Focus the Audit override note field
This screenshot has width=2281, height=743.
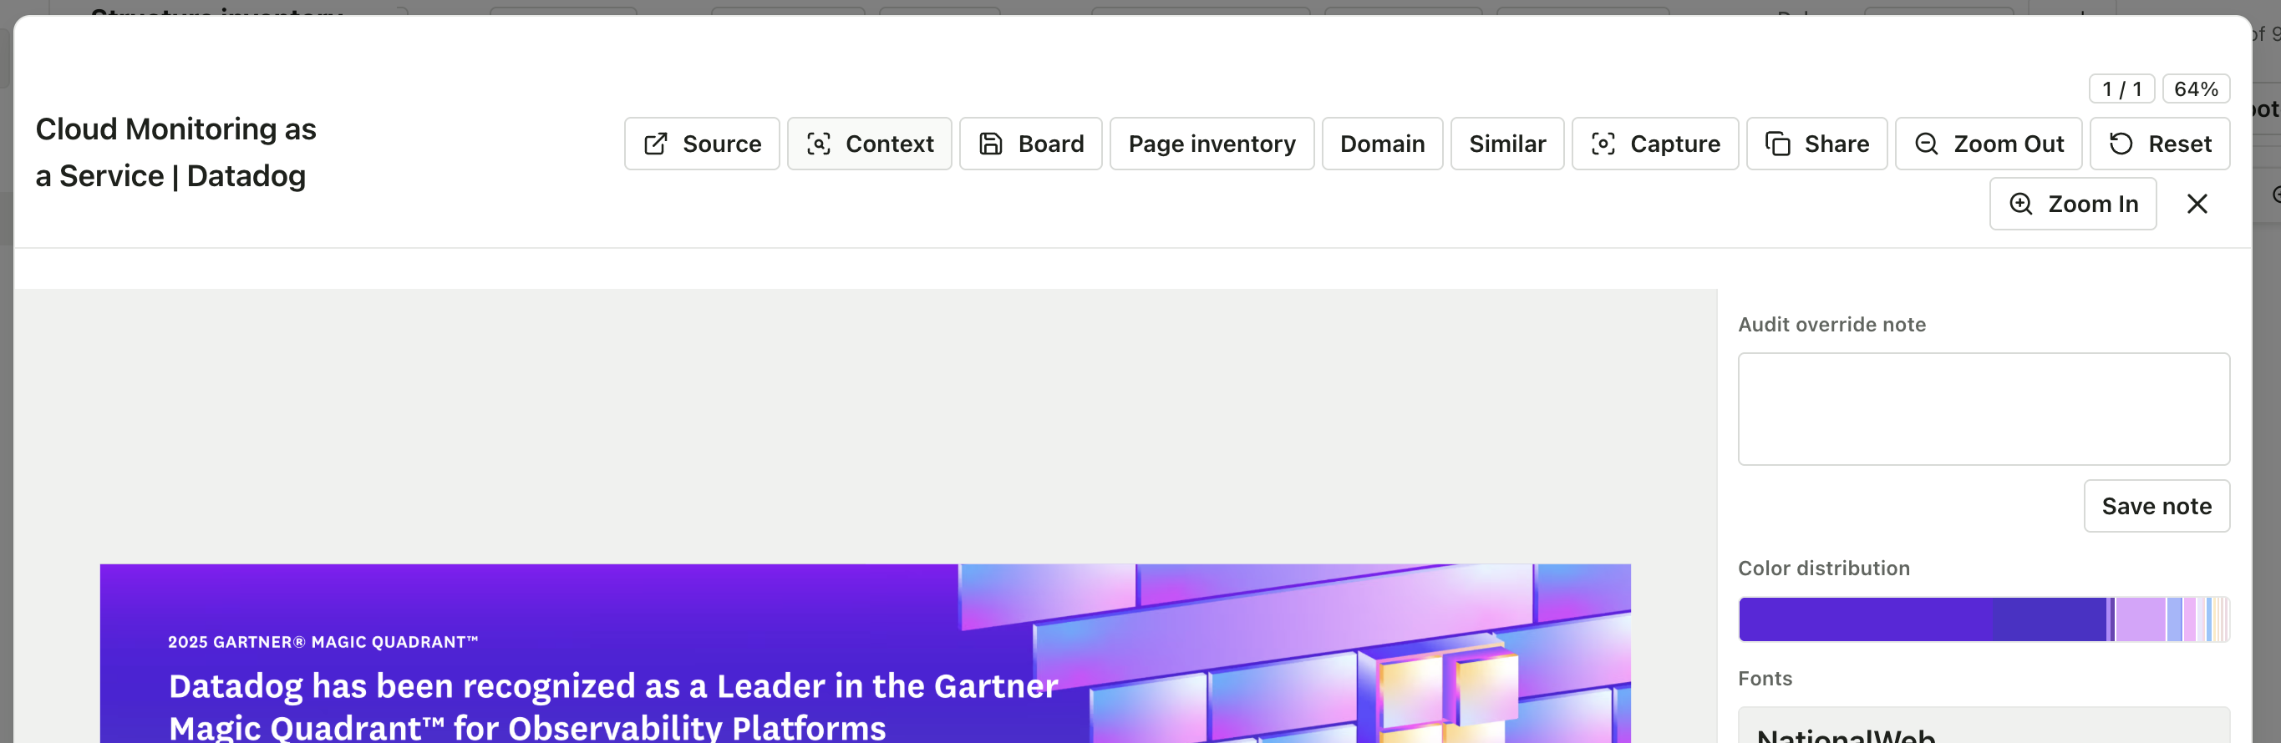tap(1983, 409)
